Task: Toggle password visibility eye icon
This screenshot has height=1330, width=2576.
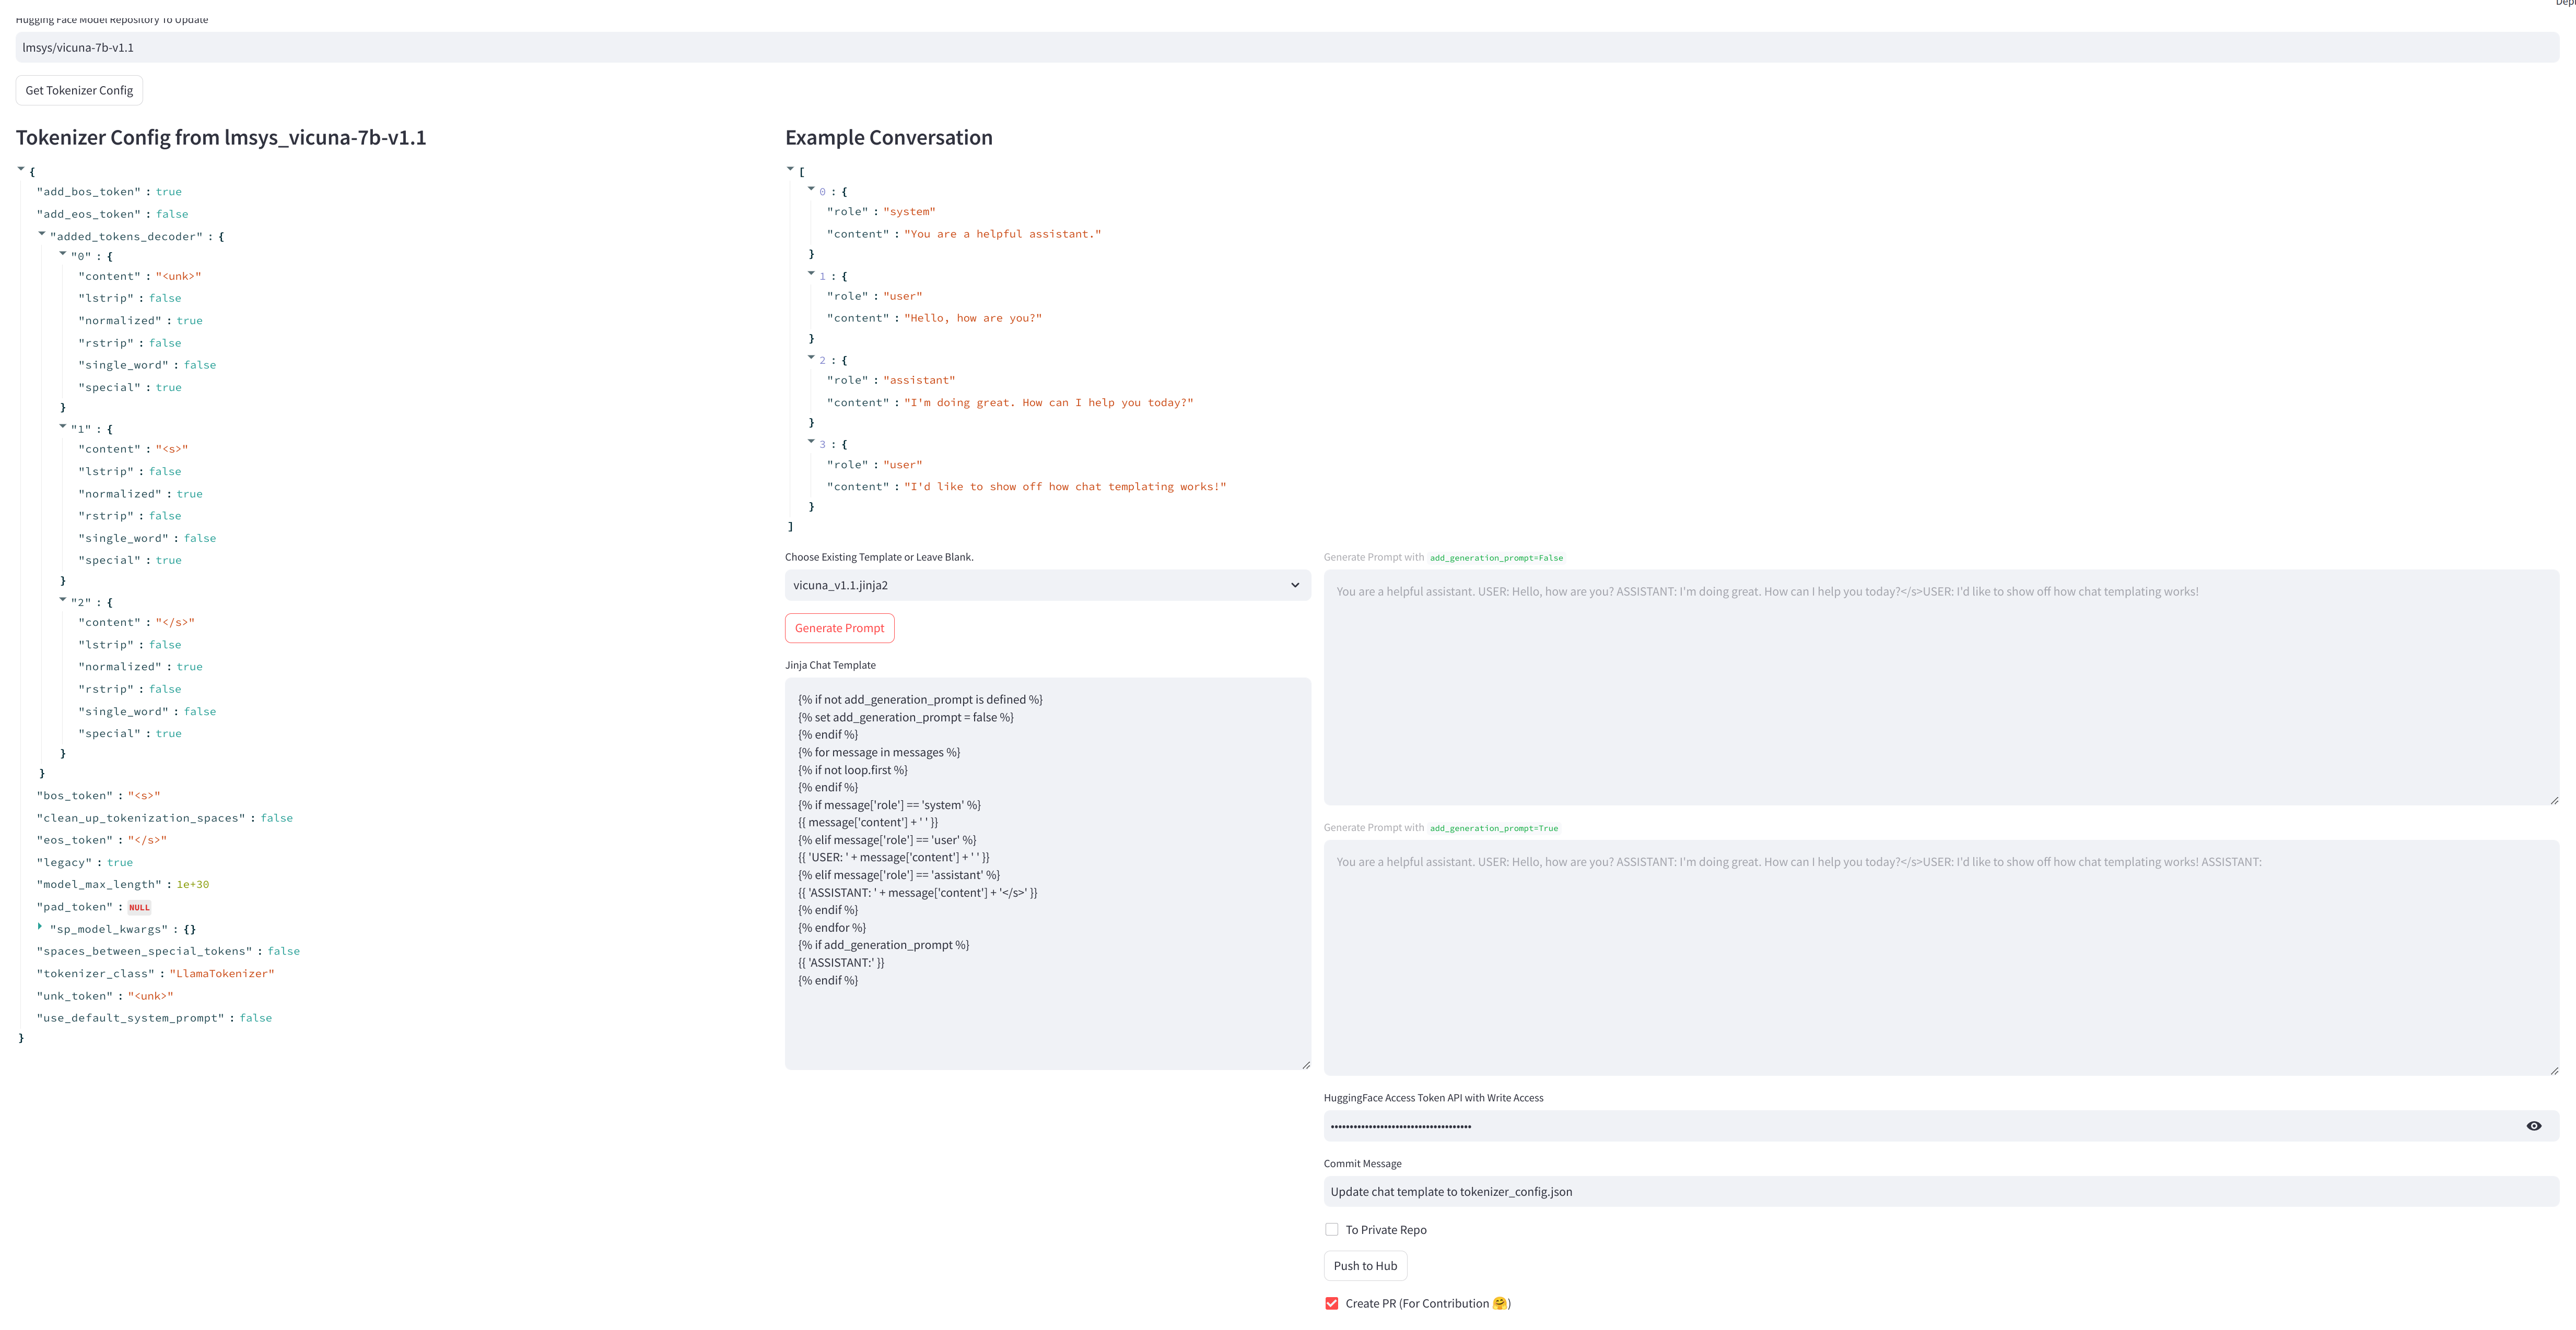Action: pos(2533,1126)
